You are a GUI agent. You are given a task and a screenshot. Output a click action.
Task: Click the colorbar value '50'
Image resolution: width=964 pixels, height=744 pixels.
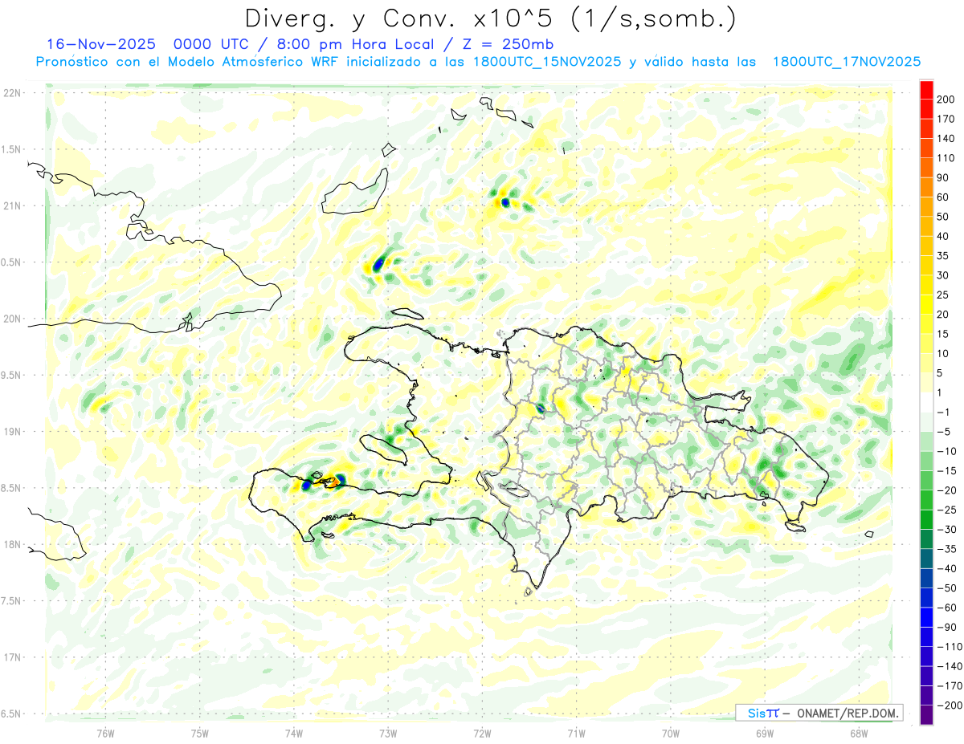tap(944, 217)
